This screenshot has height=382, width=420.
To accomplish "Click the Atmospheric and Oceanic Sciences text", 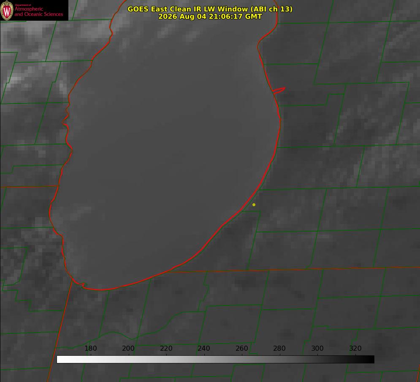I will (x=38, y=11).
